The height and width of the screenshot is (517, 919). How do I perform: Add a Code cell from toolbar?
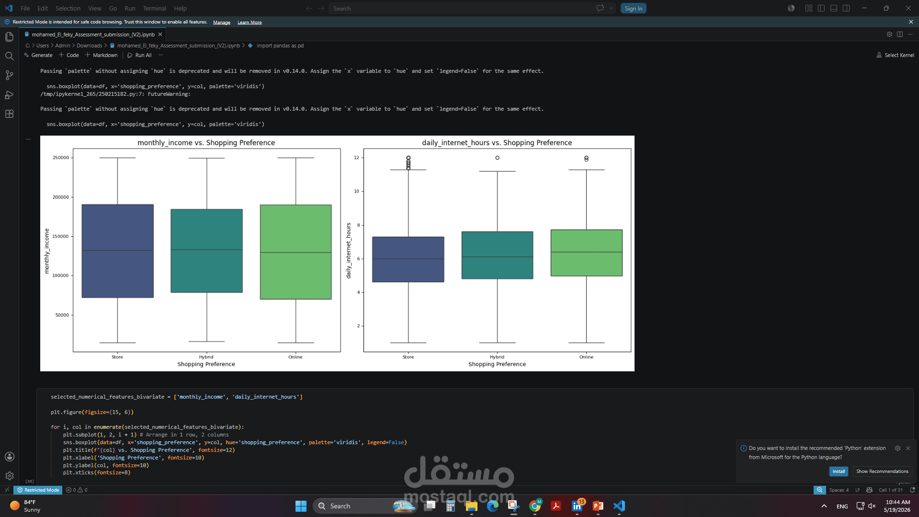point(69,55)
